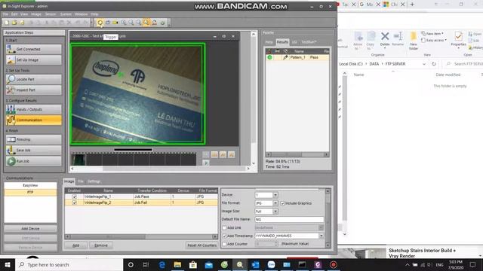Click the Inputs / Outputs step button
The image size is (483, 271).
click(33, 109)
